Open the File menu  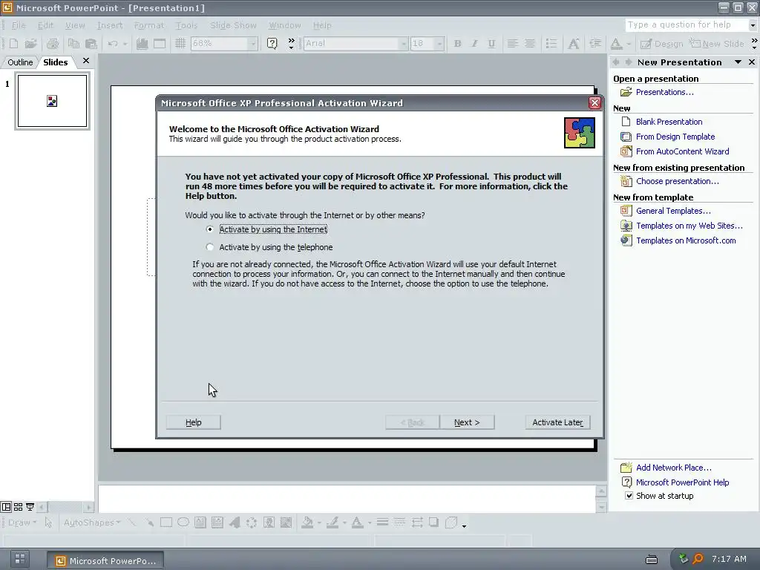[19, 25]
